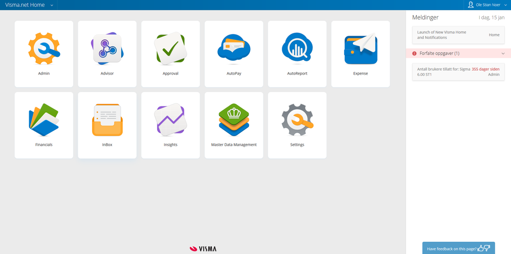Click the AutoReport label text
511x254 pixels.
[x=297, y=74]
